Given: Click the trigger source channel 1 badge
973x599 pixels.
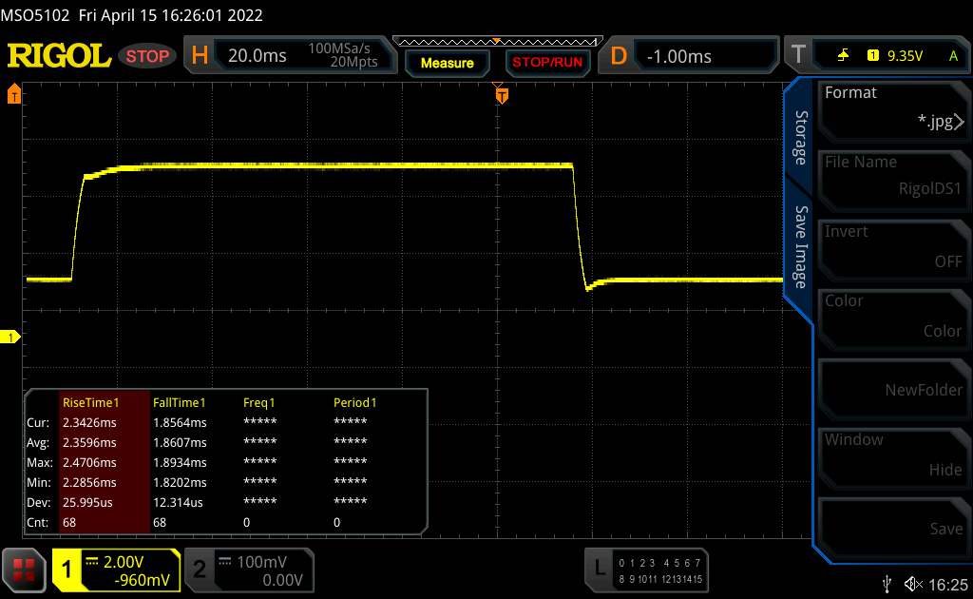Looking at the screenshot, I should pyautogui.click(x=872, y=56).
